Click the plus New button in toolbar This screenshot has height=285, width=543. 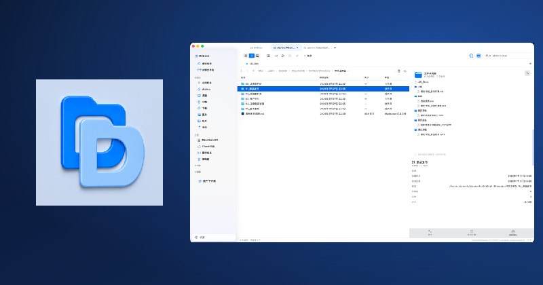308,56
